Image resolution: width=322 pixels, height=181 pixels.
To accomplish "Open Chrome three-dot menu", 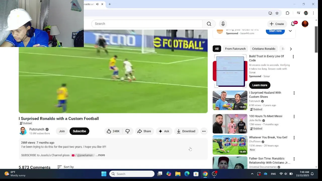I will pyautogui.click(x=313, y=13).
